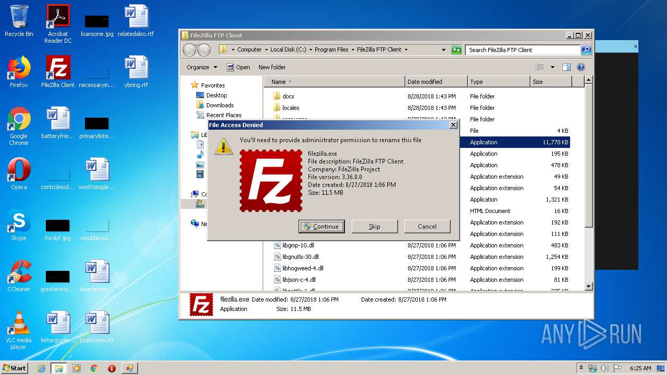This screenshot has width=667, height=375.
Task: Select the loansone.jpg desktop file
Action: [x=97, y=25]
